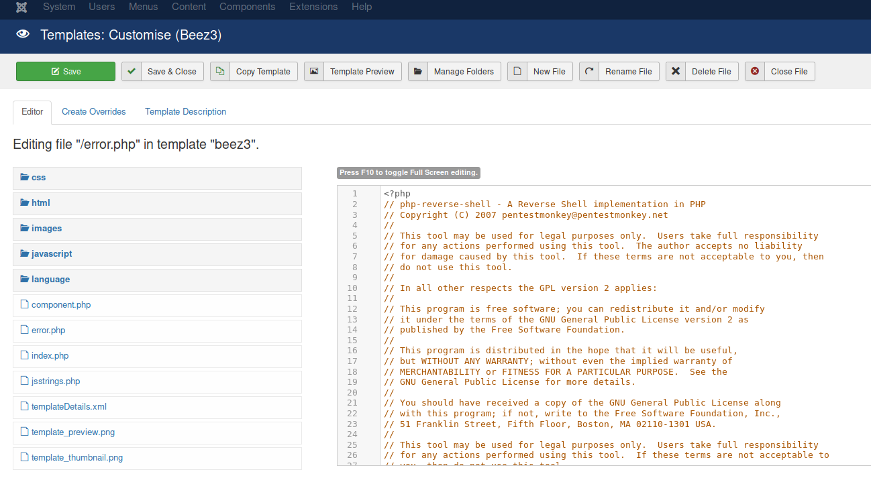Image resolution: width=871 pixels, height=478 pixels.
Task: Switch to the Template Description tab
Action: (186, 112)
